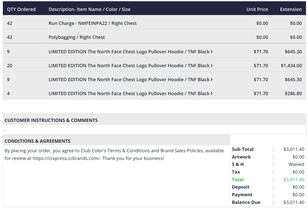The width and height of the screenshot is (308, 208).
Task: Open the https://ccxpress.ccbrands.com/ URL in the terms
Action: tap(66, 158)
